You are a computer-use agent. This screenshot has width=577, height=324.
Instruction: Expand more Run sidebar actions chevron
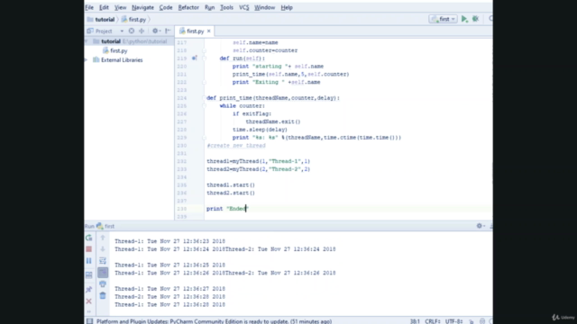(x=89, y=311)
